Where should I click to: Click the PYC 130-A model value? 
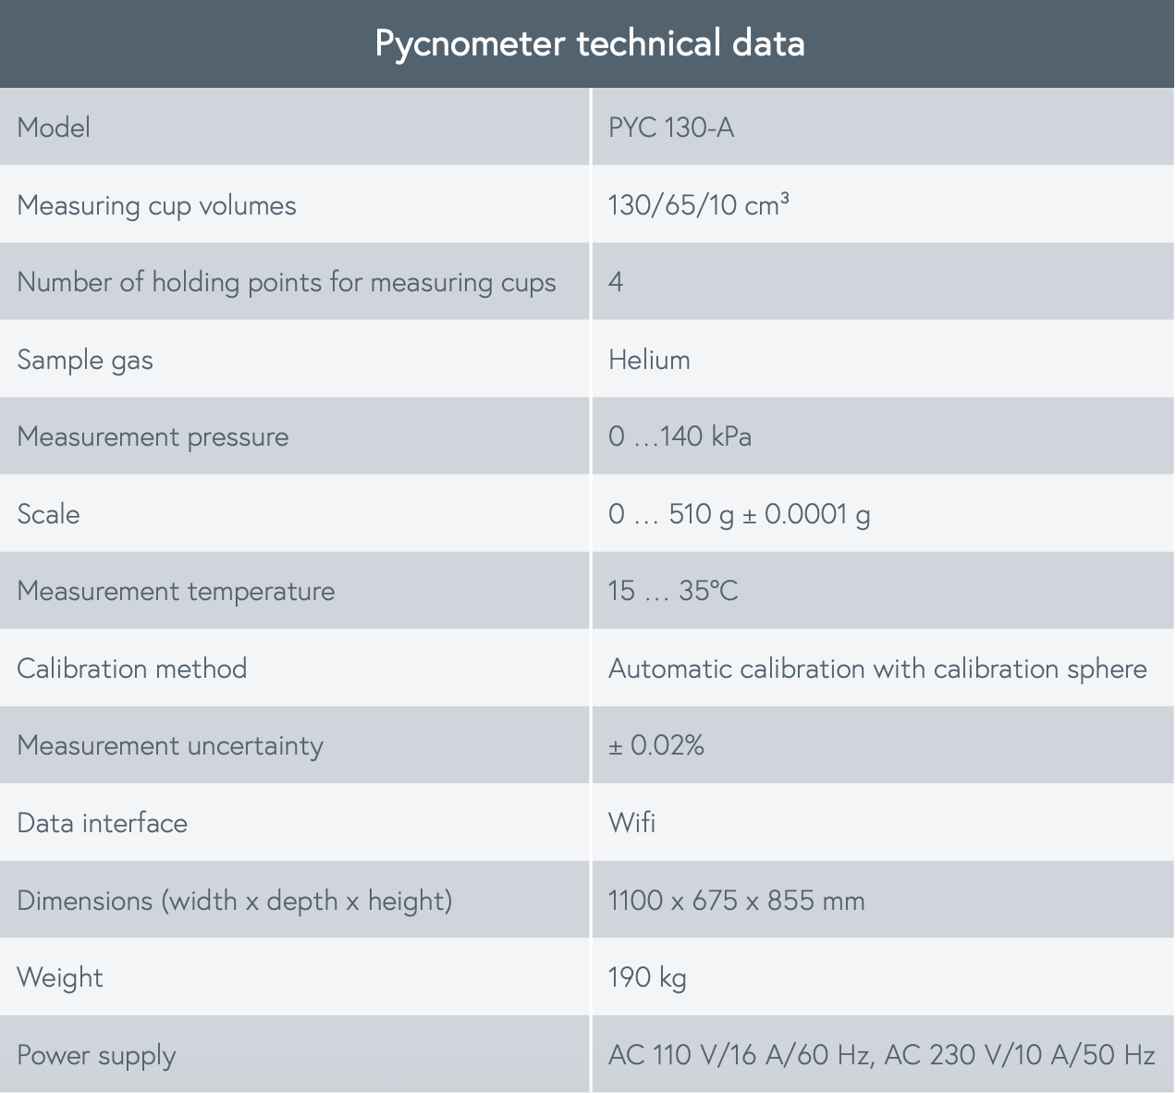click(x=671, y=127)
